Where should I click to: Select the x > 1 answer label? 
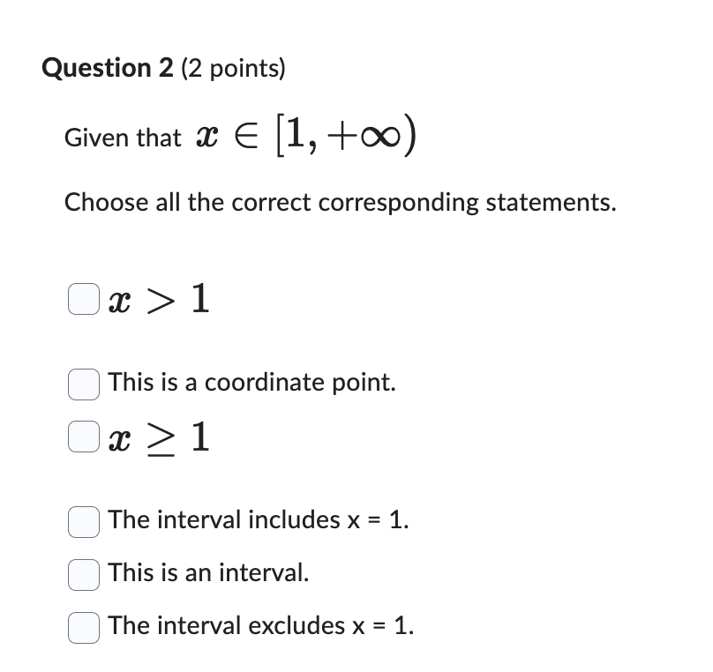(x=160, y=301)
